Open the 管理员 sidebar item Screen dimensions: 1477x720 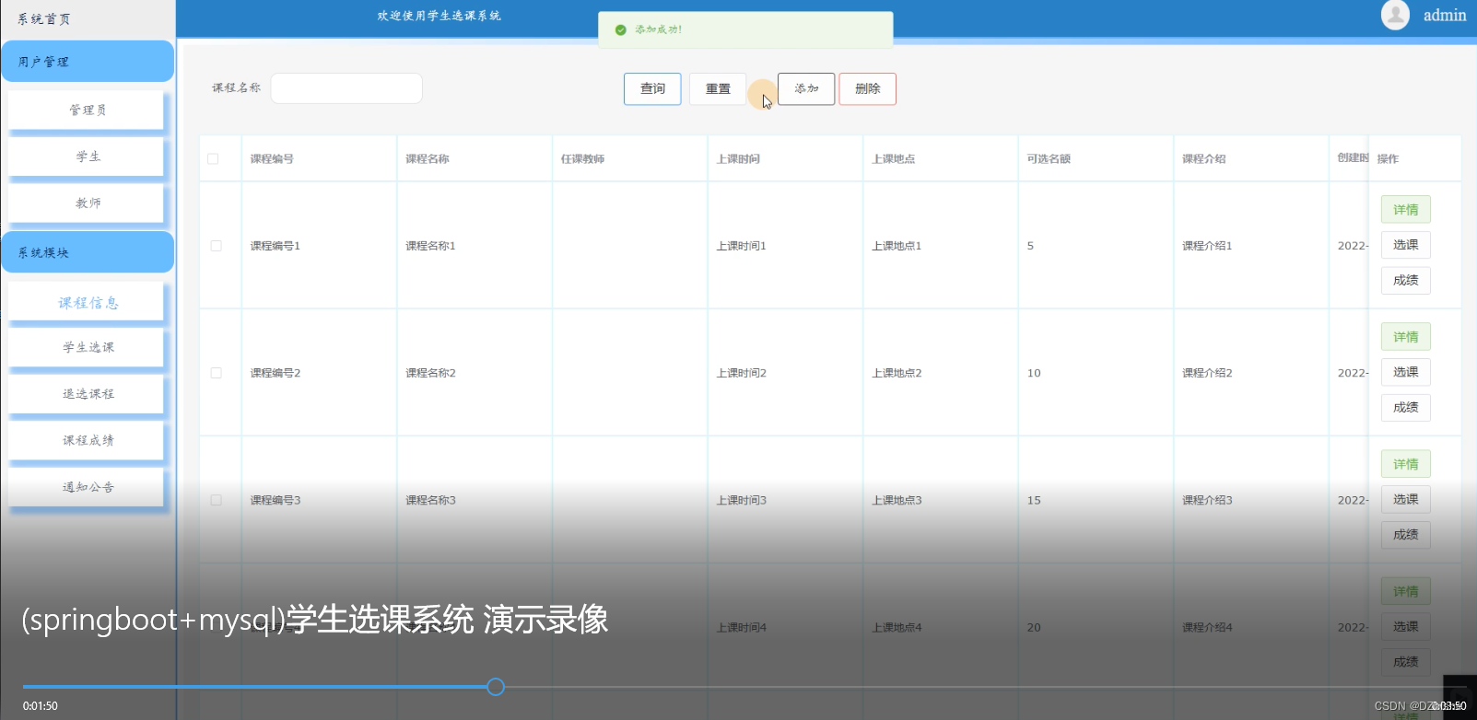[87, 110]
